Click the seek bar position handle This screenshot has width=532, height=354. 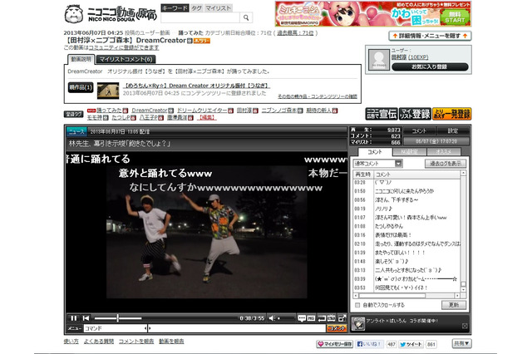point(118,318)
